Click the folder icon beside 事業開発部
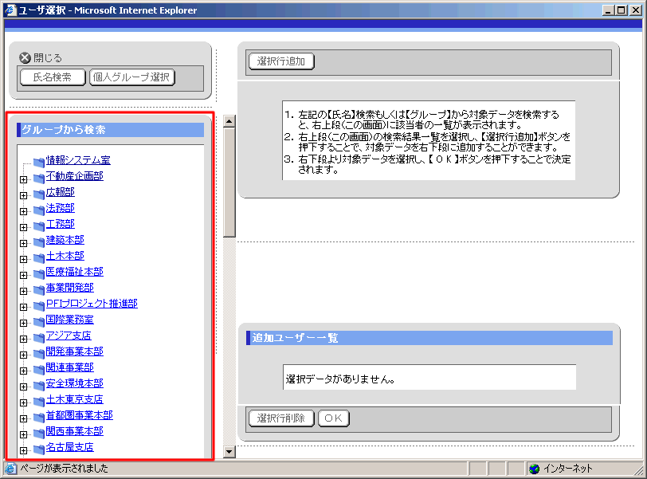The height and width of the screenshot is (479, 647). [x=39, y=290]
